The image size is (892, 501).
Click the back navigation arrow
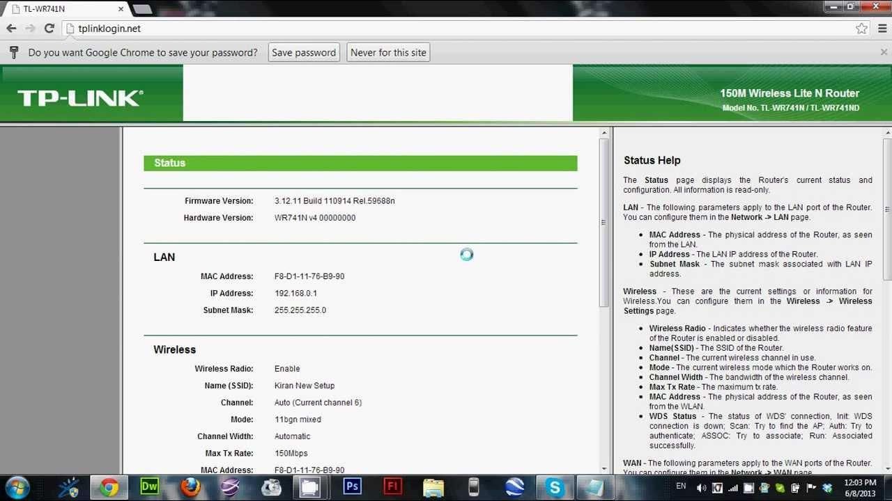pos(11,29)
